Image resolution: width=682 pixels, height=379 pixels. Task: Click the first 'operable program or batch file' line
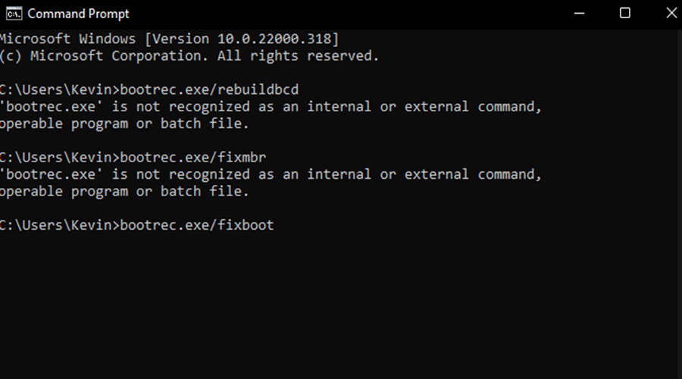click(x=124, y=124)
